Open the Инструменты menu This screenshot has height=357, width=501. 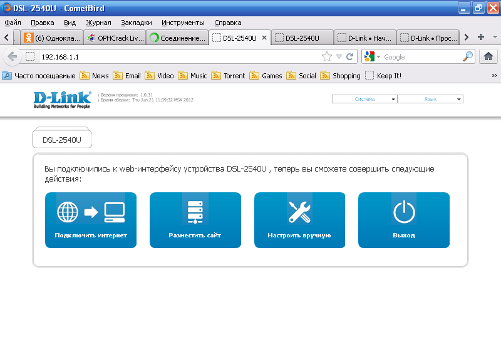[183, 23]
